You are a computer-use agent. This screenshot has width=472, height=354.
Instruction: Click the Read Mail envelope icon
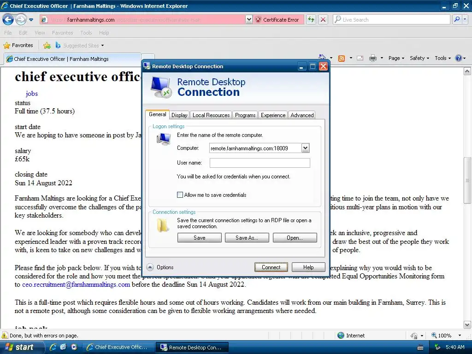(x=360, y=58)
